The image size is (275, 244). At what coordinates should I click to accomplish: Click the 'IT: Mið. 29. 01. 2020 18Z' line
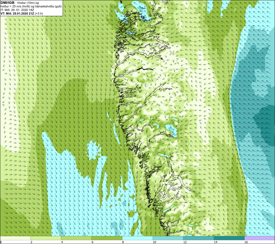[17, 10]
